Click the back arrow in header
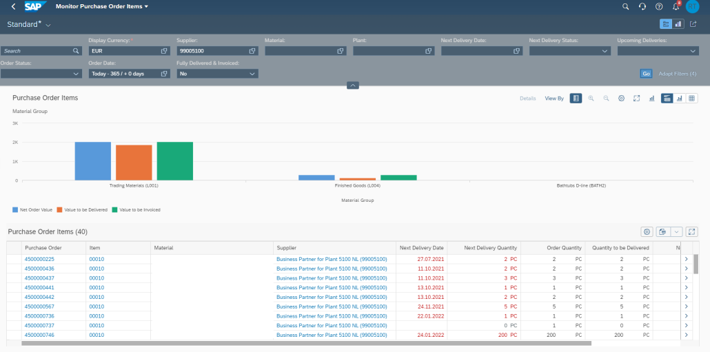Viewport: 710px width, 352px height. point(13,6)
